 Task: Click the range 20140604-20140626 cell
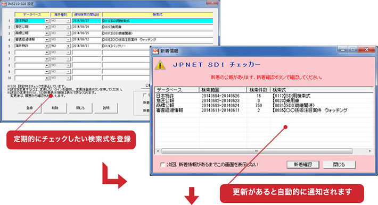coord(220,96)
